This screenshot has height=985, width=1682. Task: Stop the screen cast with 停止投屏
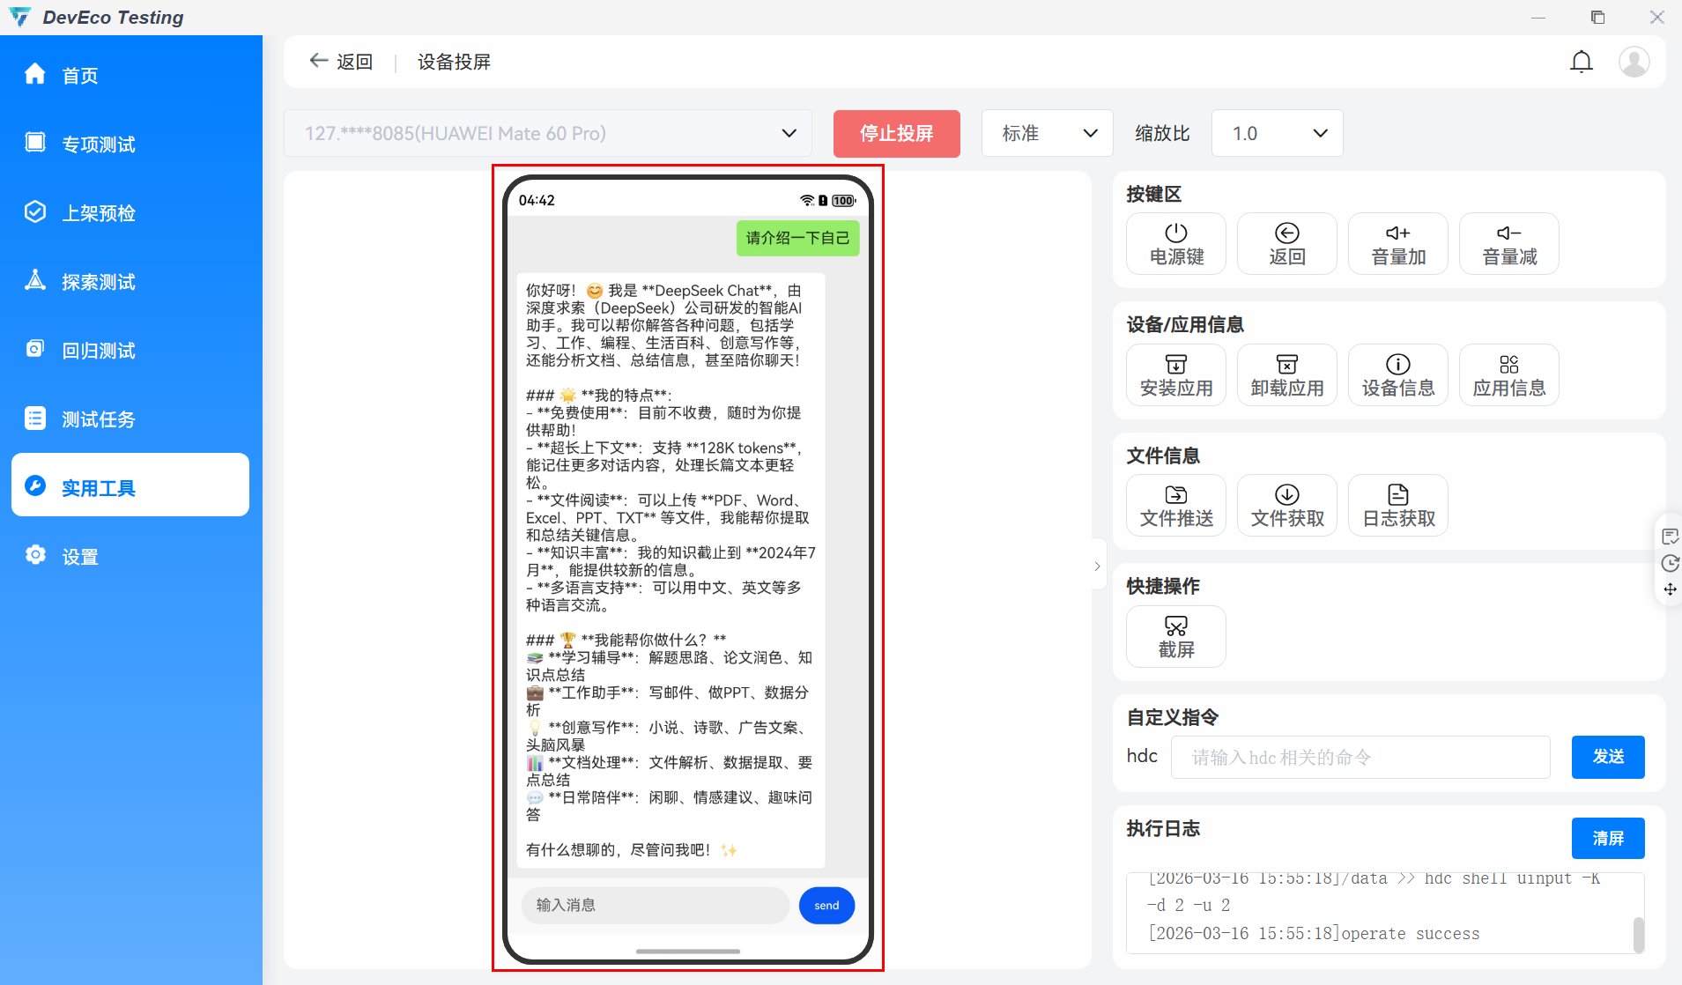point(896,133)
